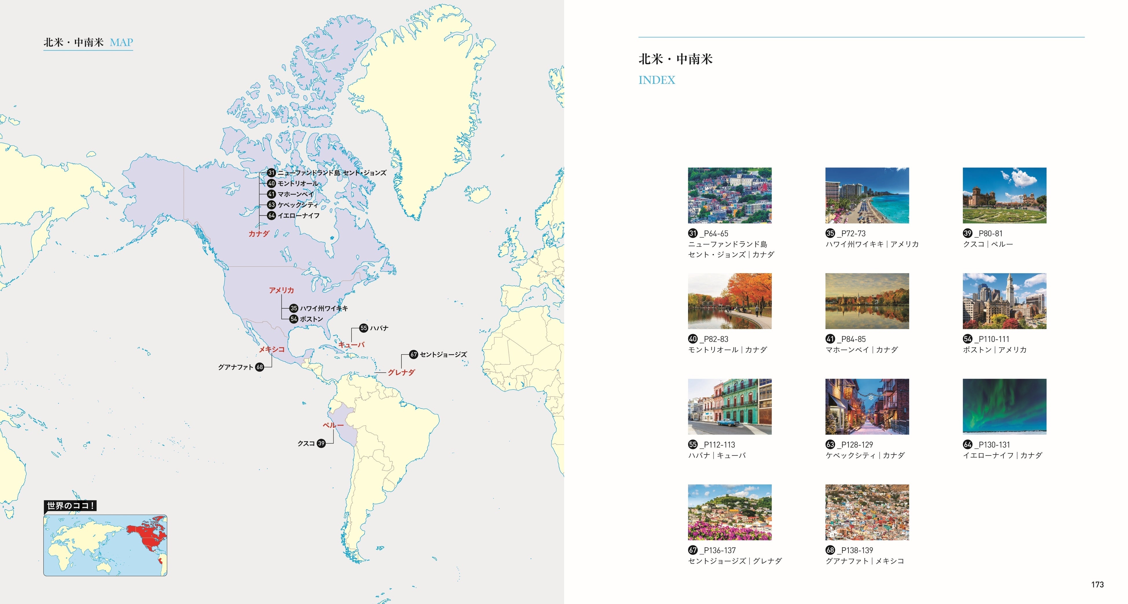Click the number 55 Havana map marker
Image resolution: width=1128 pixels, height=604 pixels.
(x=364, y=328)
